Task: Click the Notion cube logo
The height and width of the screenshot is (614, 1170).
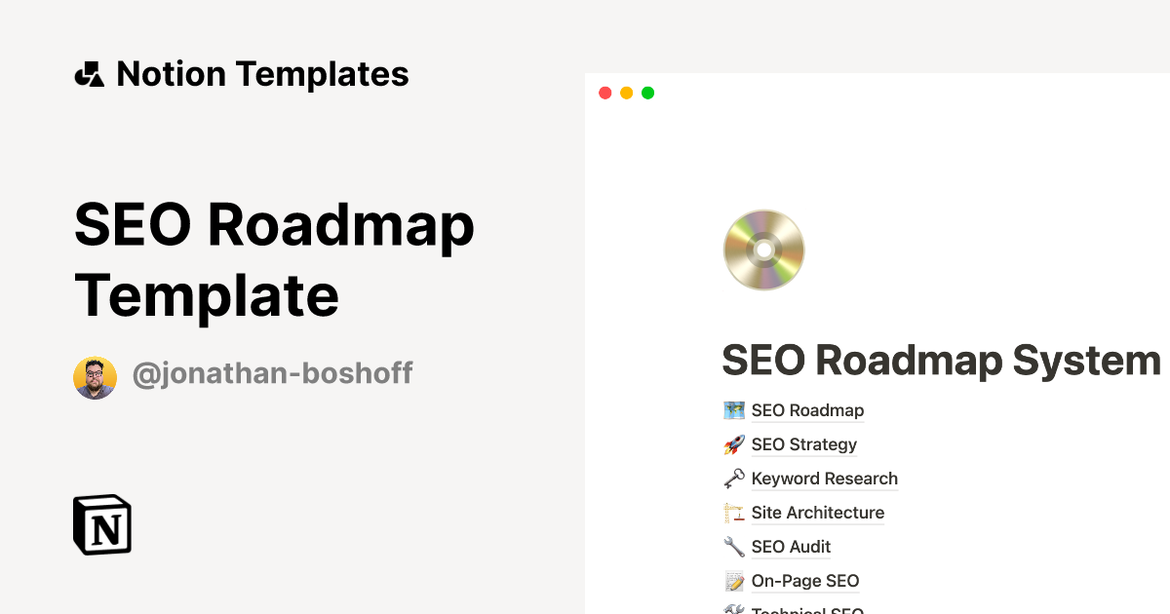Action: [x=101, y=524]
